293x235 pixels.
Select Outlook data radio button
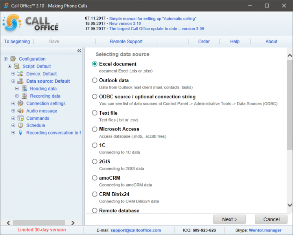[94, 80]
